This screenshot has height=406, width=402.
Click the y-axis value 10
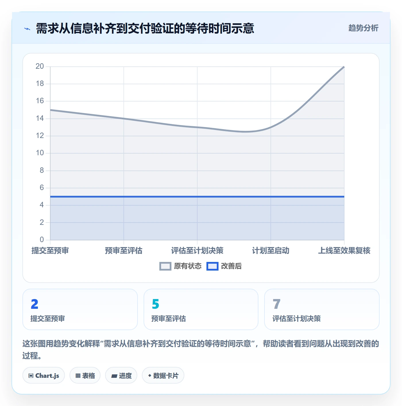(40, 153)
